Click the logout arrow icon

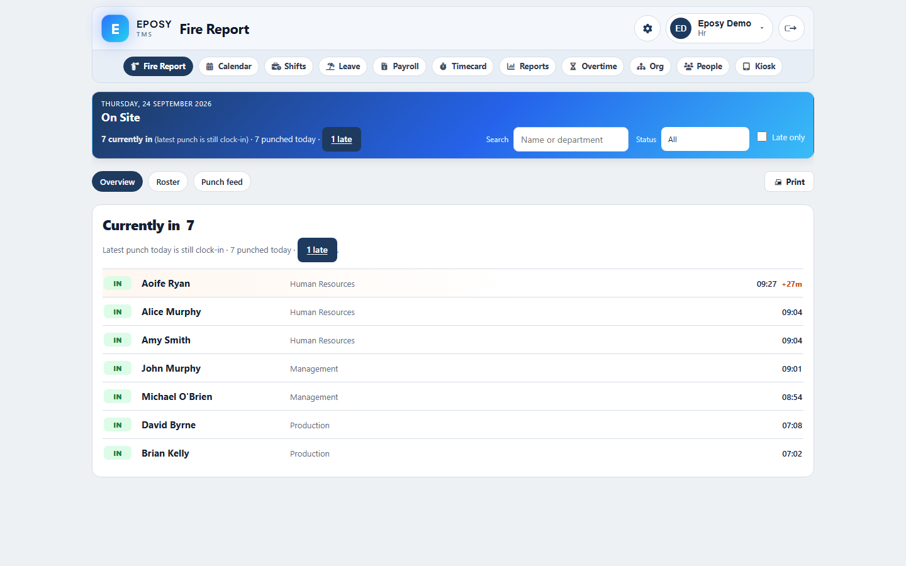(791, 28)
